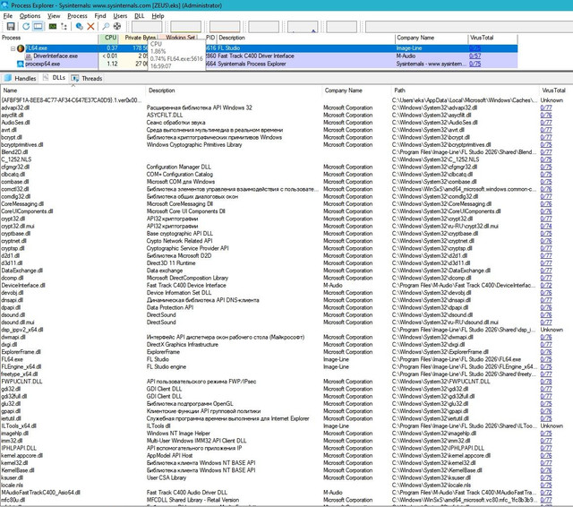Image resolution: width=573 pixels, height=507 pixels.
Task: Select the procexp64.exe process row
Action: pos(259,64)
